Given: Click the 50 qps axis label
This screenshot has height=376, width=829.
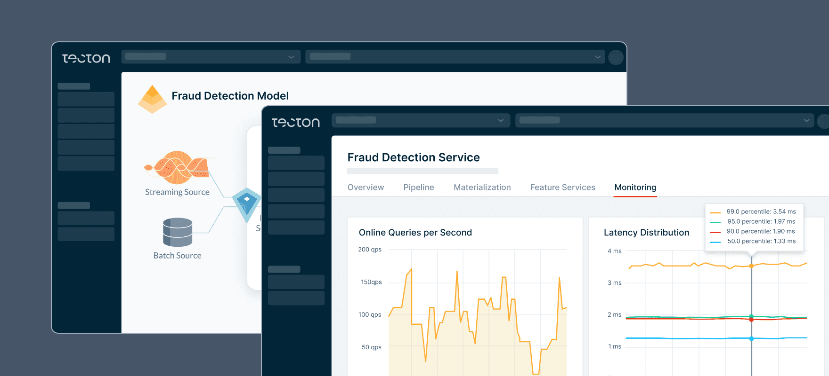Looking at the screenshot, I should pos(372,347).
